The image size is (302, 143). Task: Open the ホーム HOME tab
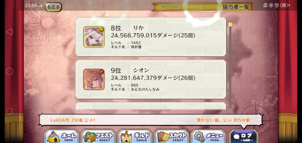point(62,136)
